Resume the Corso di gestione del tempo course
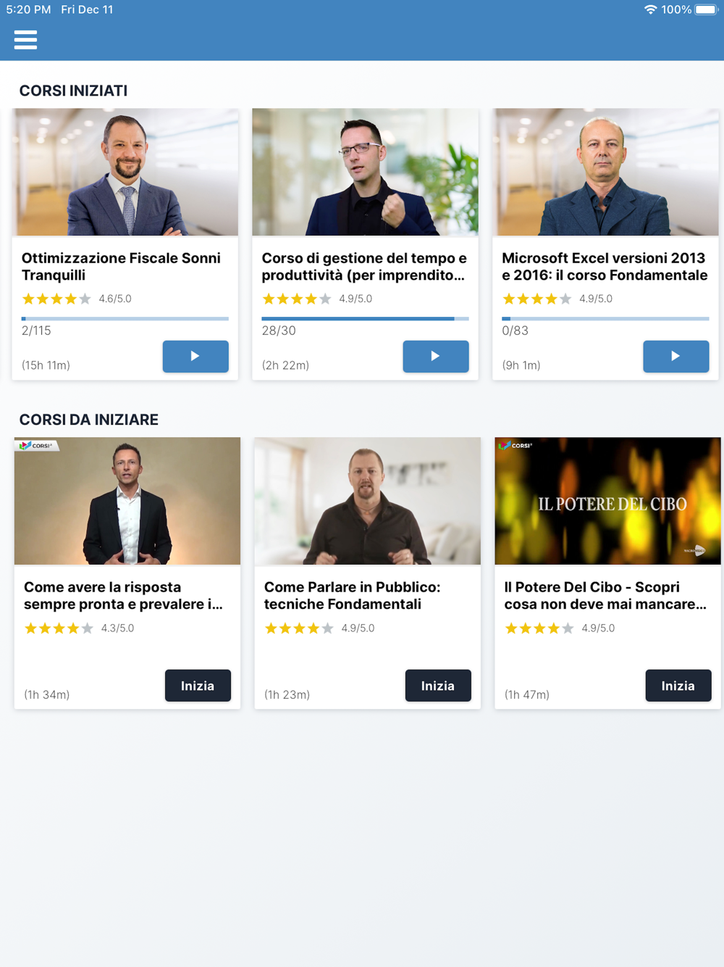724x967 pixels. pos(436,356)
